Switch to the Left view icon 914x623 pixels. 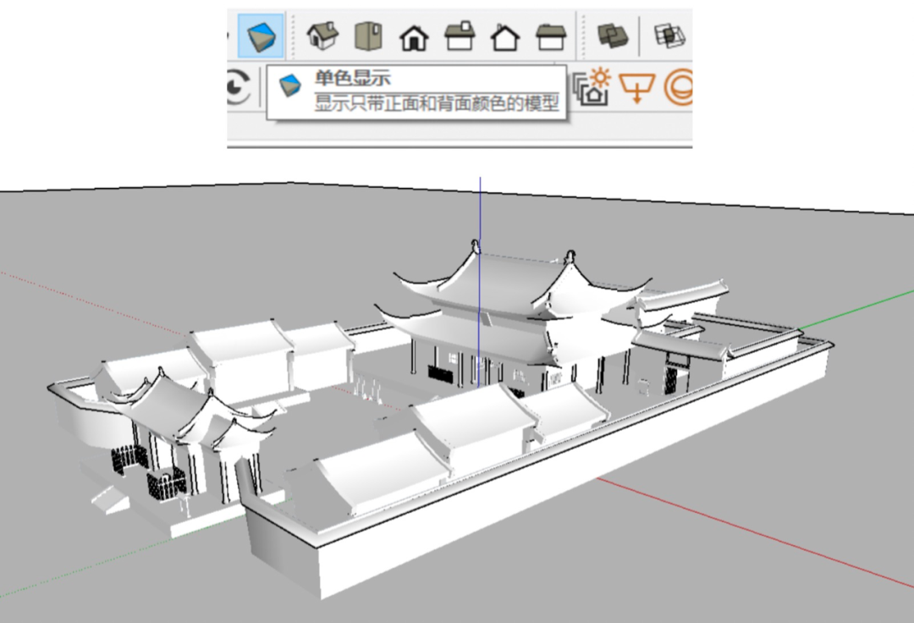click(551, 36)
